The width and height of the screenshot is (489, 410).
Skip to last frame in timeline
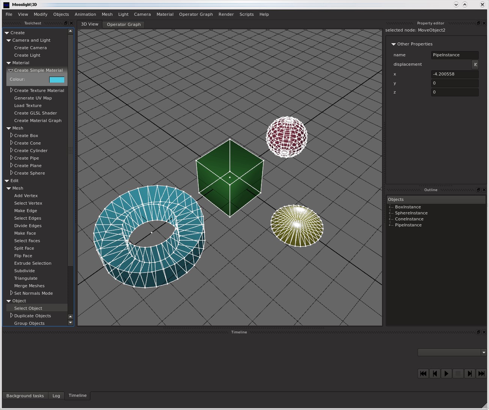[x=481, y=374]
